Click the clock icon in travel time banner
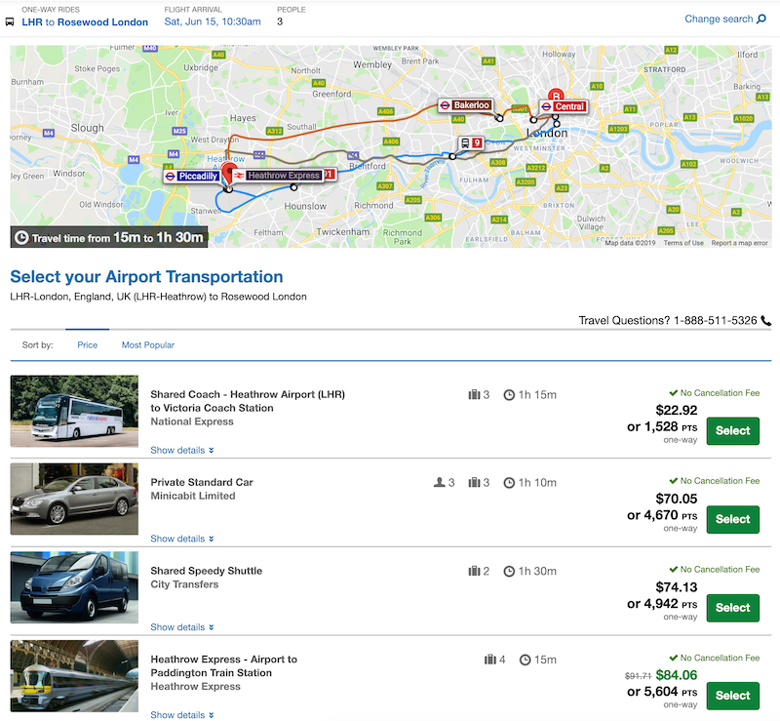This screenshot has height=721, width=780. click(21, 237)
